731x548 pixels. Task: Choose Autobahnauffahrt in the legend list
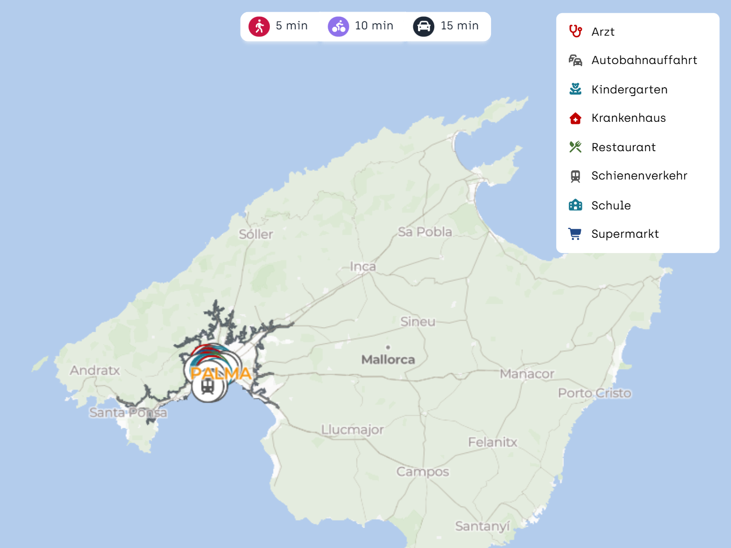644,60
